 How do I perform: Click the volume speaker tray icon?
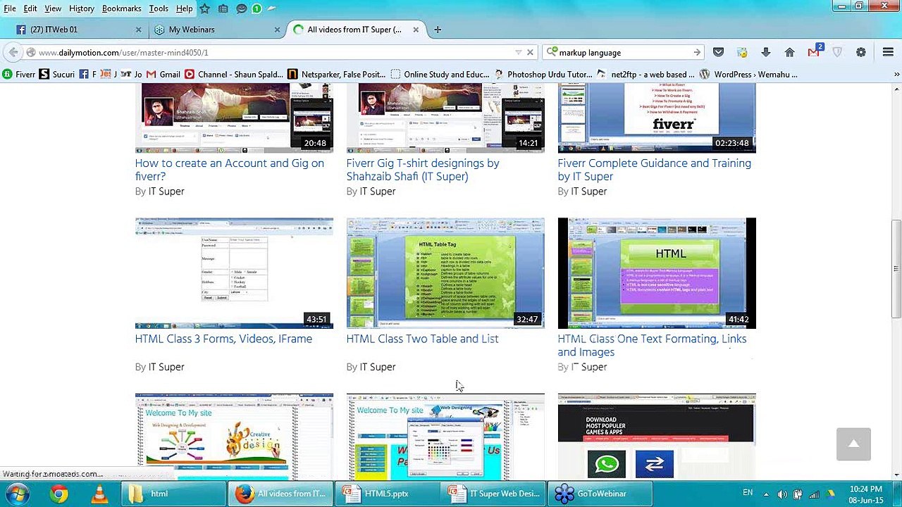click(781, 494)
